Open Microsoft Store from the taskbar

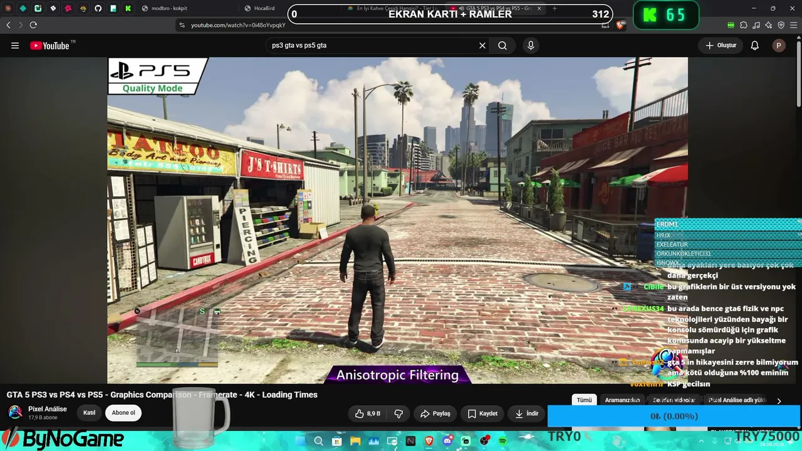pyautogui.click(x=336, y=441)
